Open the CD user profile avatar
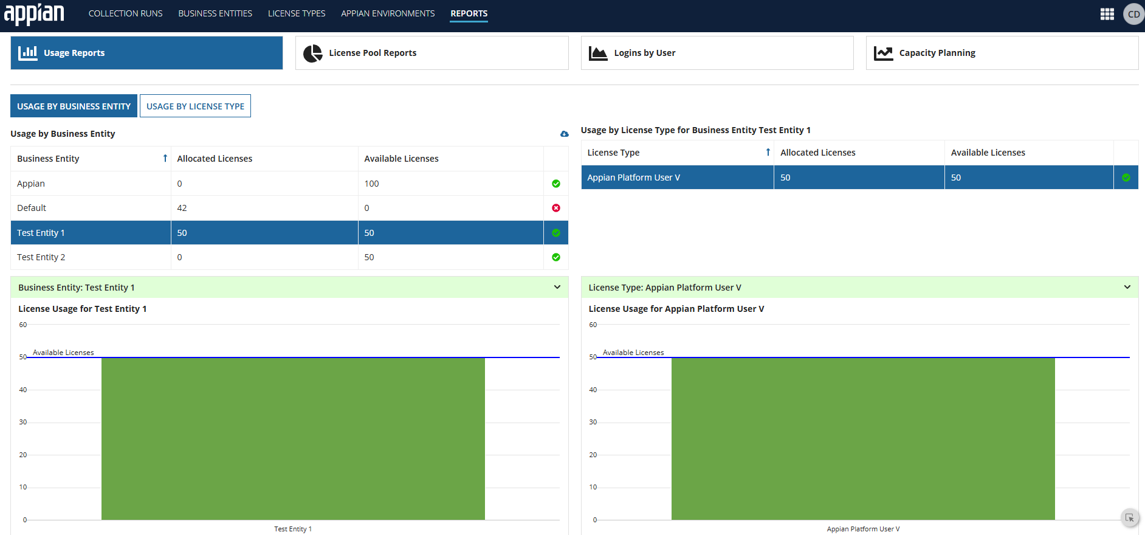This screenshot has width=1145, height=535. click(1133, 14)
